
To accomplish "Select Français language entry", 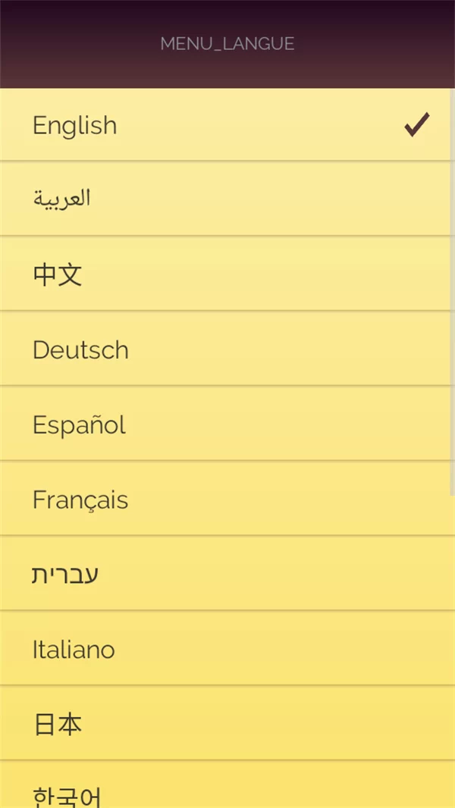I will pyautogui.click(x=80, y=500).
